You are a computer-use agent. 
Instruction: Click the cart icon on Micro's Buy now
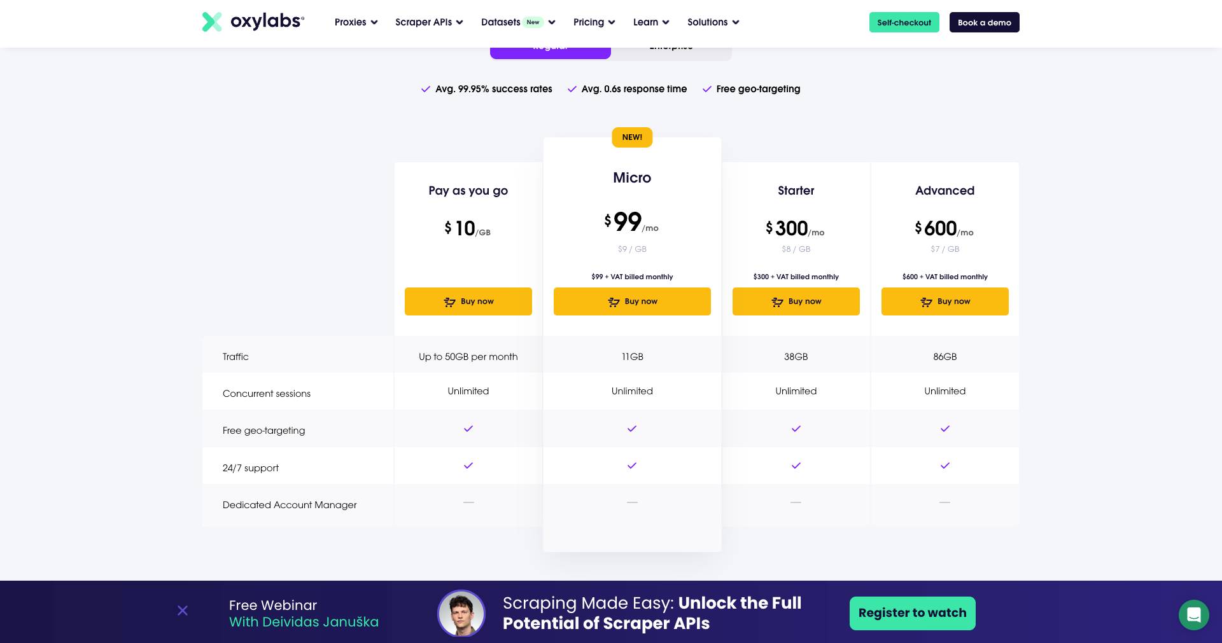click(614, 301)
